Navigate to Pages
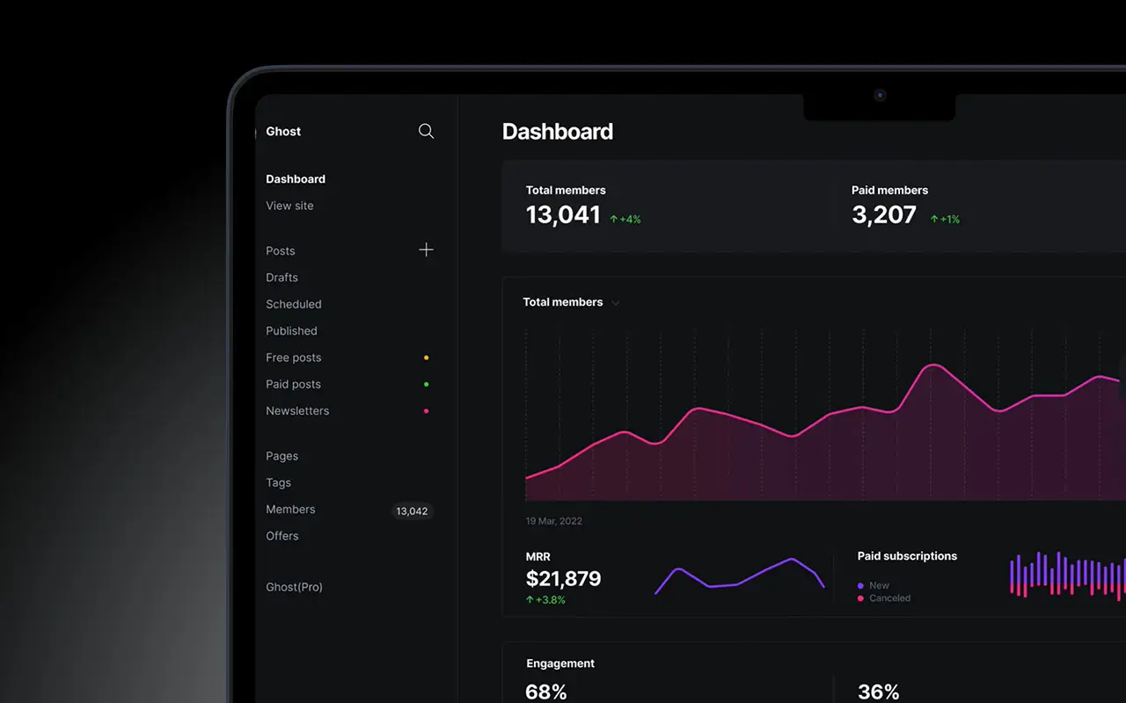Screen dimensions: 1126x703 pyautogui.click(x=281, y=456)
